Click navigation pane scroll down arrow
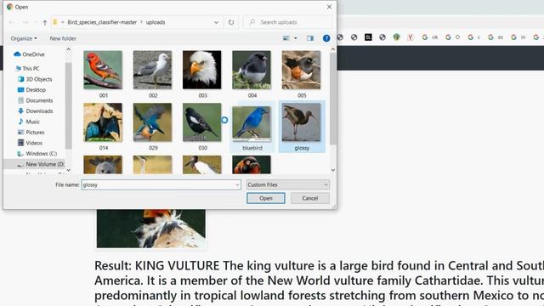Viewport: 544px width, 306px height. coord(68,170)
